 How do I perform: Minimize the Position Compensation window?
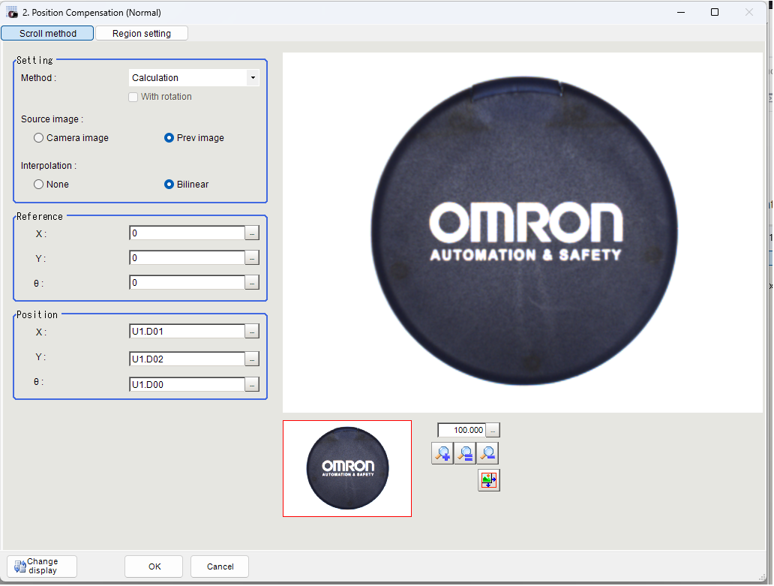pyautogui.click(x=681, y=12)
